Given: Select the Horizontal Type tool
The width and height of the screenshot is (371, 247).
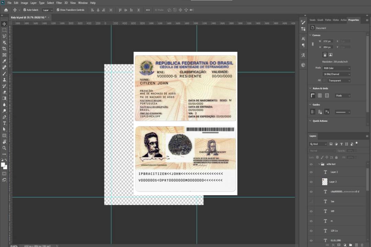Looking at the screenshot, I should (4, 123).
